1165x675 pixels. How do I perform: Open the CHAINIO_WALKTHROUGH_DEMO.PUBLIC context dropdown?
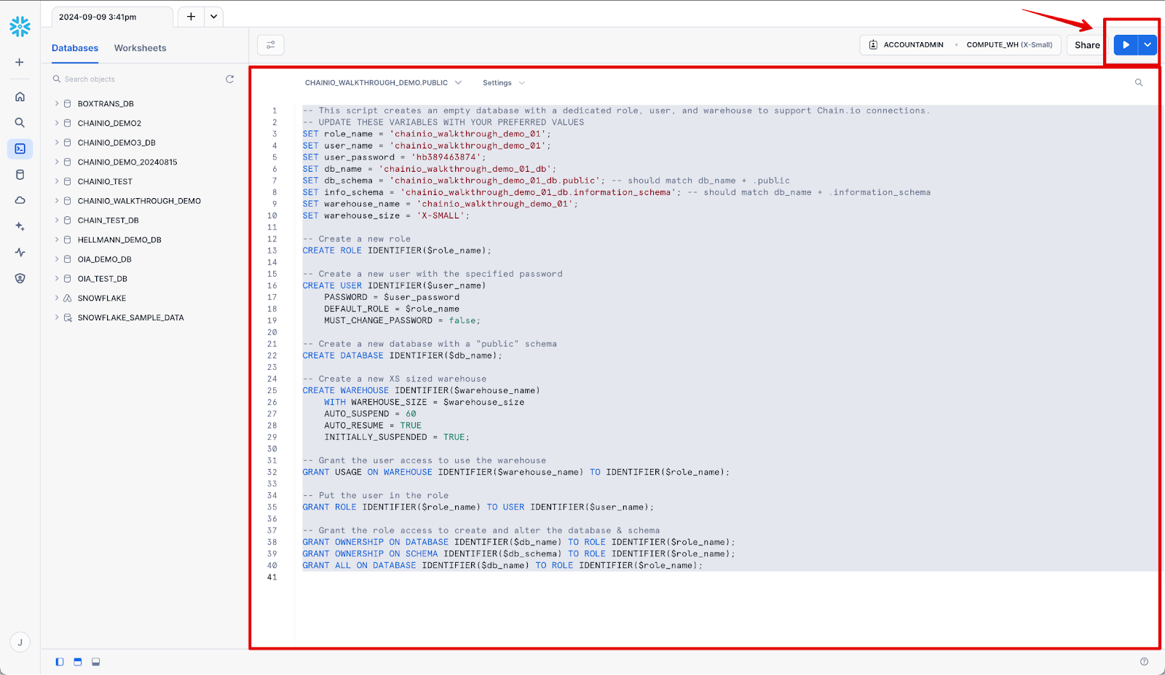pos(383,83)
